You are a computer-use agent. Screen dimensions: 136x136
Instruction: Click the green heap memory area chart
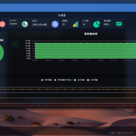coord(85,51)
